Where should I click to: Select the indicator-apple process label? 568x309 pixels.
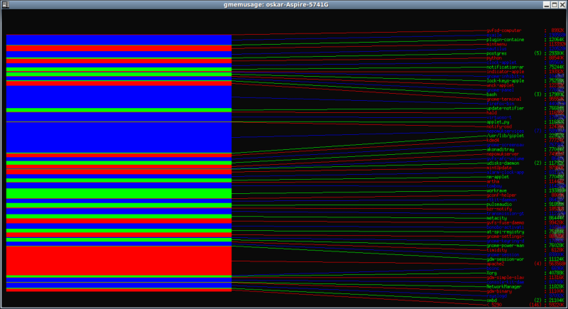[505, 72]
